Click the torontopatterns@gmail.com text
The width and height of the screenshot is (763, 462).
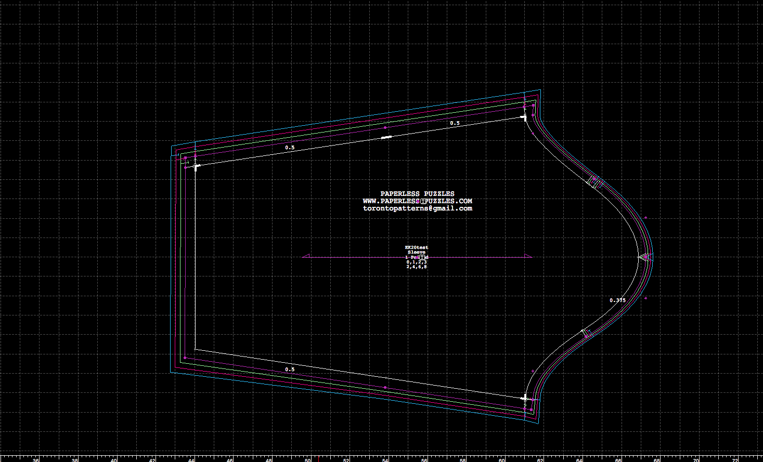click(x=417, y=208)
